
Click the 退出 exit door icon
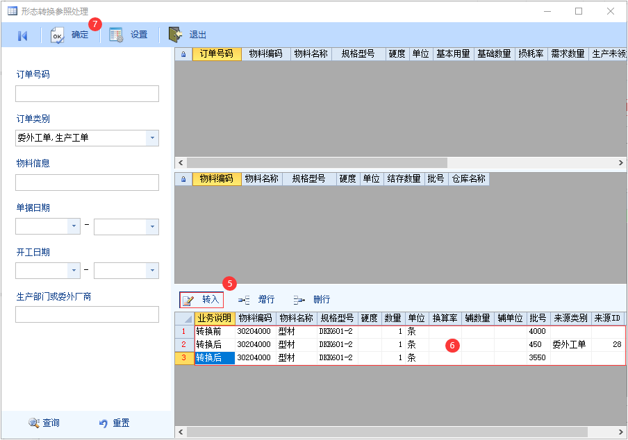pyautogui.click(x=176, y=35)
